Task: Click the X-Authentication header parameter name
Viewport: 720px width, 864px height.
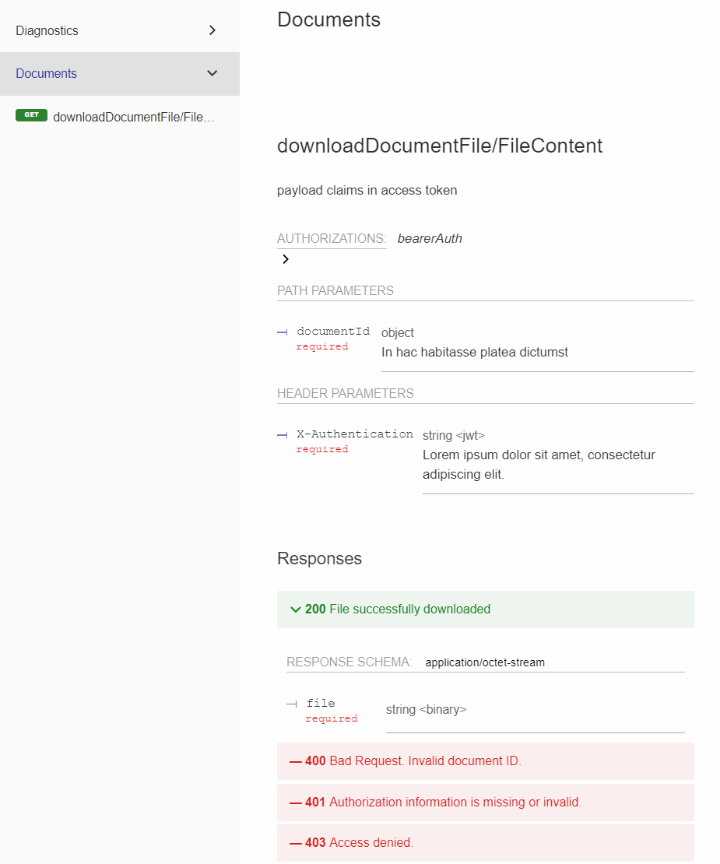Action: tap(355, 434)
